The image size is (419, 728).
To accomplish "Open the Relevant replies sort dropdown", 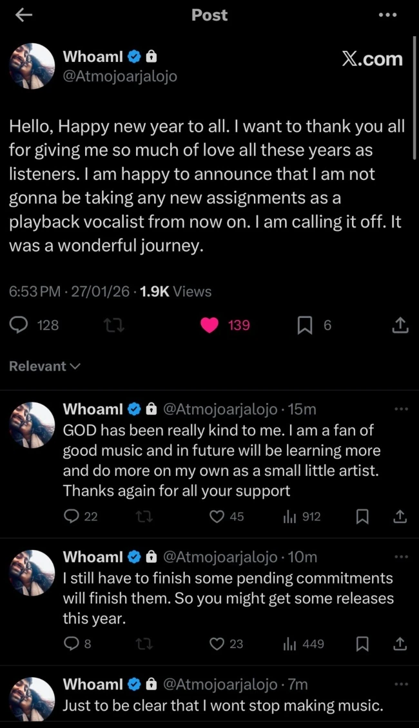I will [x=44, y=366].
